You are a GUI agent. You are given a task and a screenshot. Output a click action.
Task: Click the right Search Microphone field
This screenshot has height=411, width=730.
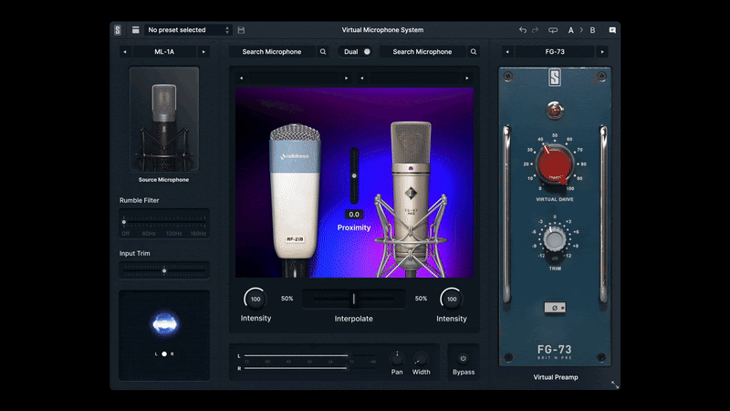point(422,52)
